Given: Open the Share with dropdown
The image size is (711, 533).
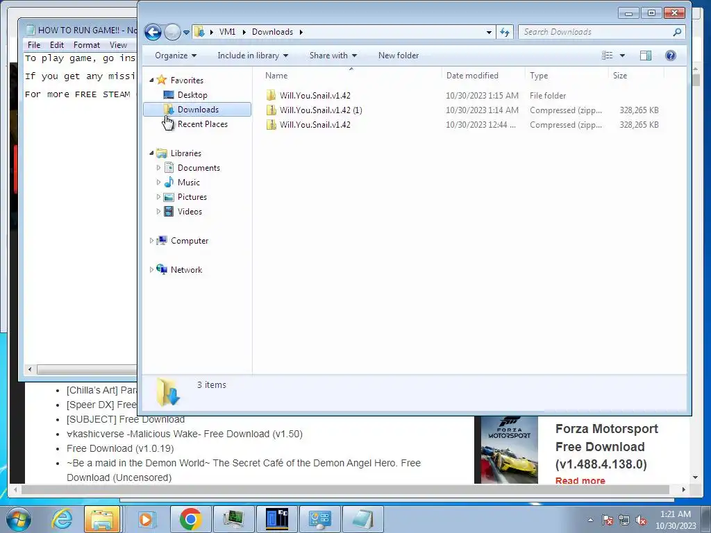Looking at the screenshot, I should pos(333,56).
